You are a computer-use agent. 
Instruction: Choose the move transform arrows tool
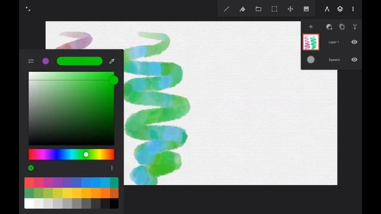pos(290,9)
